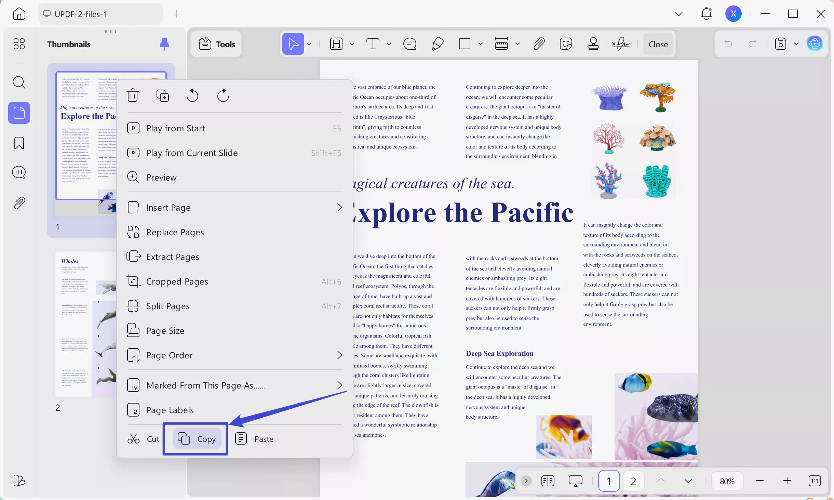Open the Comments panel in sidebar
Viewport: 834px width, 500px height.
pos(19,172)
